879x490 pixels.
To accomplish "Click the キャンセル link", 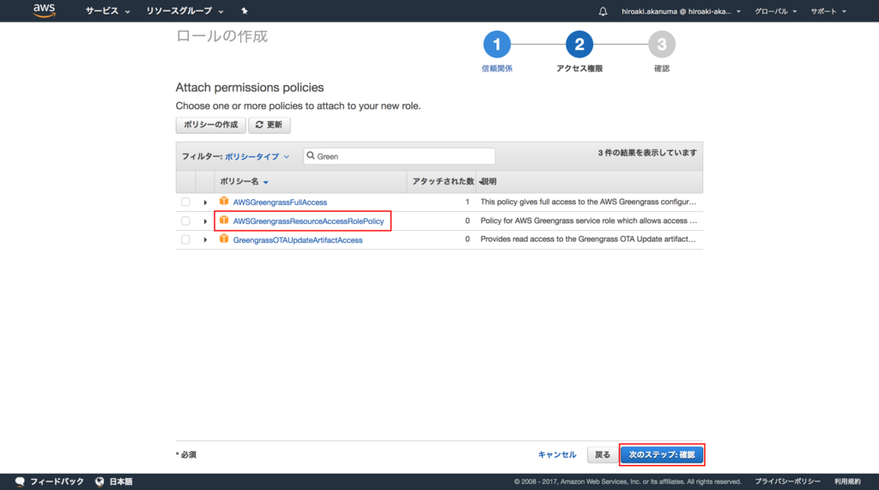I will (556, 455).
